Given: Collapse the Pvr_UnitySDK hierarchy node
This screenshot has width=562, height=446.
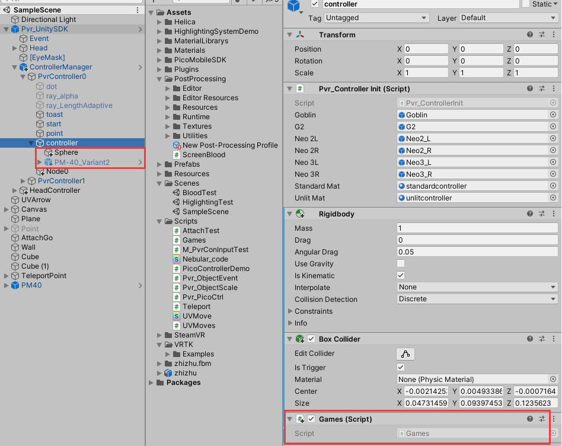Looking at the screenshot, I should click(6, 30).
